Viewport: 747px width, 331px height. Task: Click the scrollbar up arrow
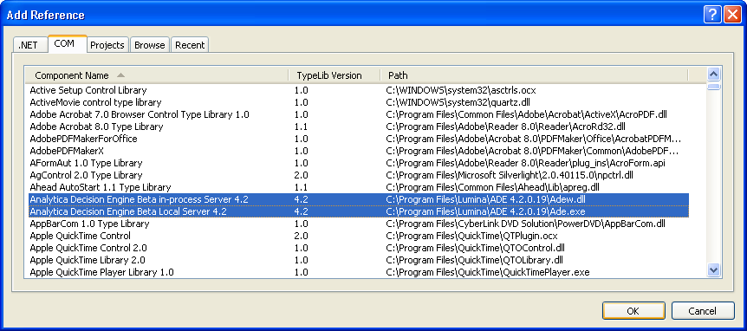coord(713,75)
